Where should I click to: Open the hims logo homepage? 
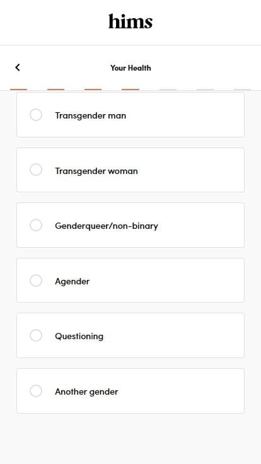(130, 21)
